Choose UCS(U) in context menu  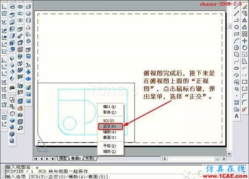(x=109, y=121)
